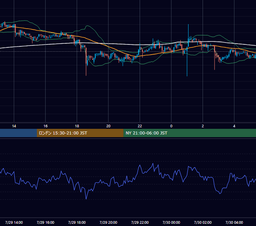The image size is (256, 226).
Task: Click the '22' hour label on price chart
Action: [140, 126]
